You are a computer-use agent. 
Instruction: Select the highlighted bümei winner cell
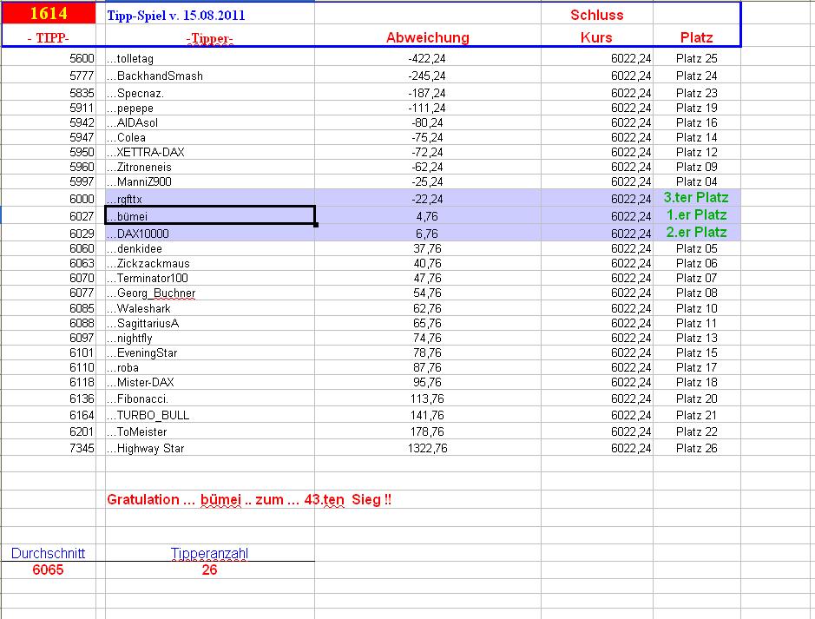pyautogui.click(x=208, y=215)
